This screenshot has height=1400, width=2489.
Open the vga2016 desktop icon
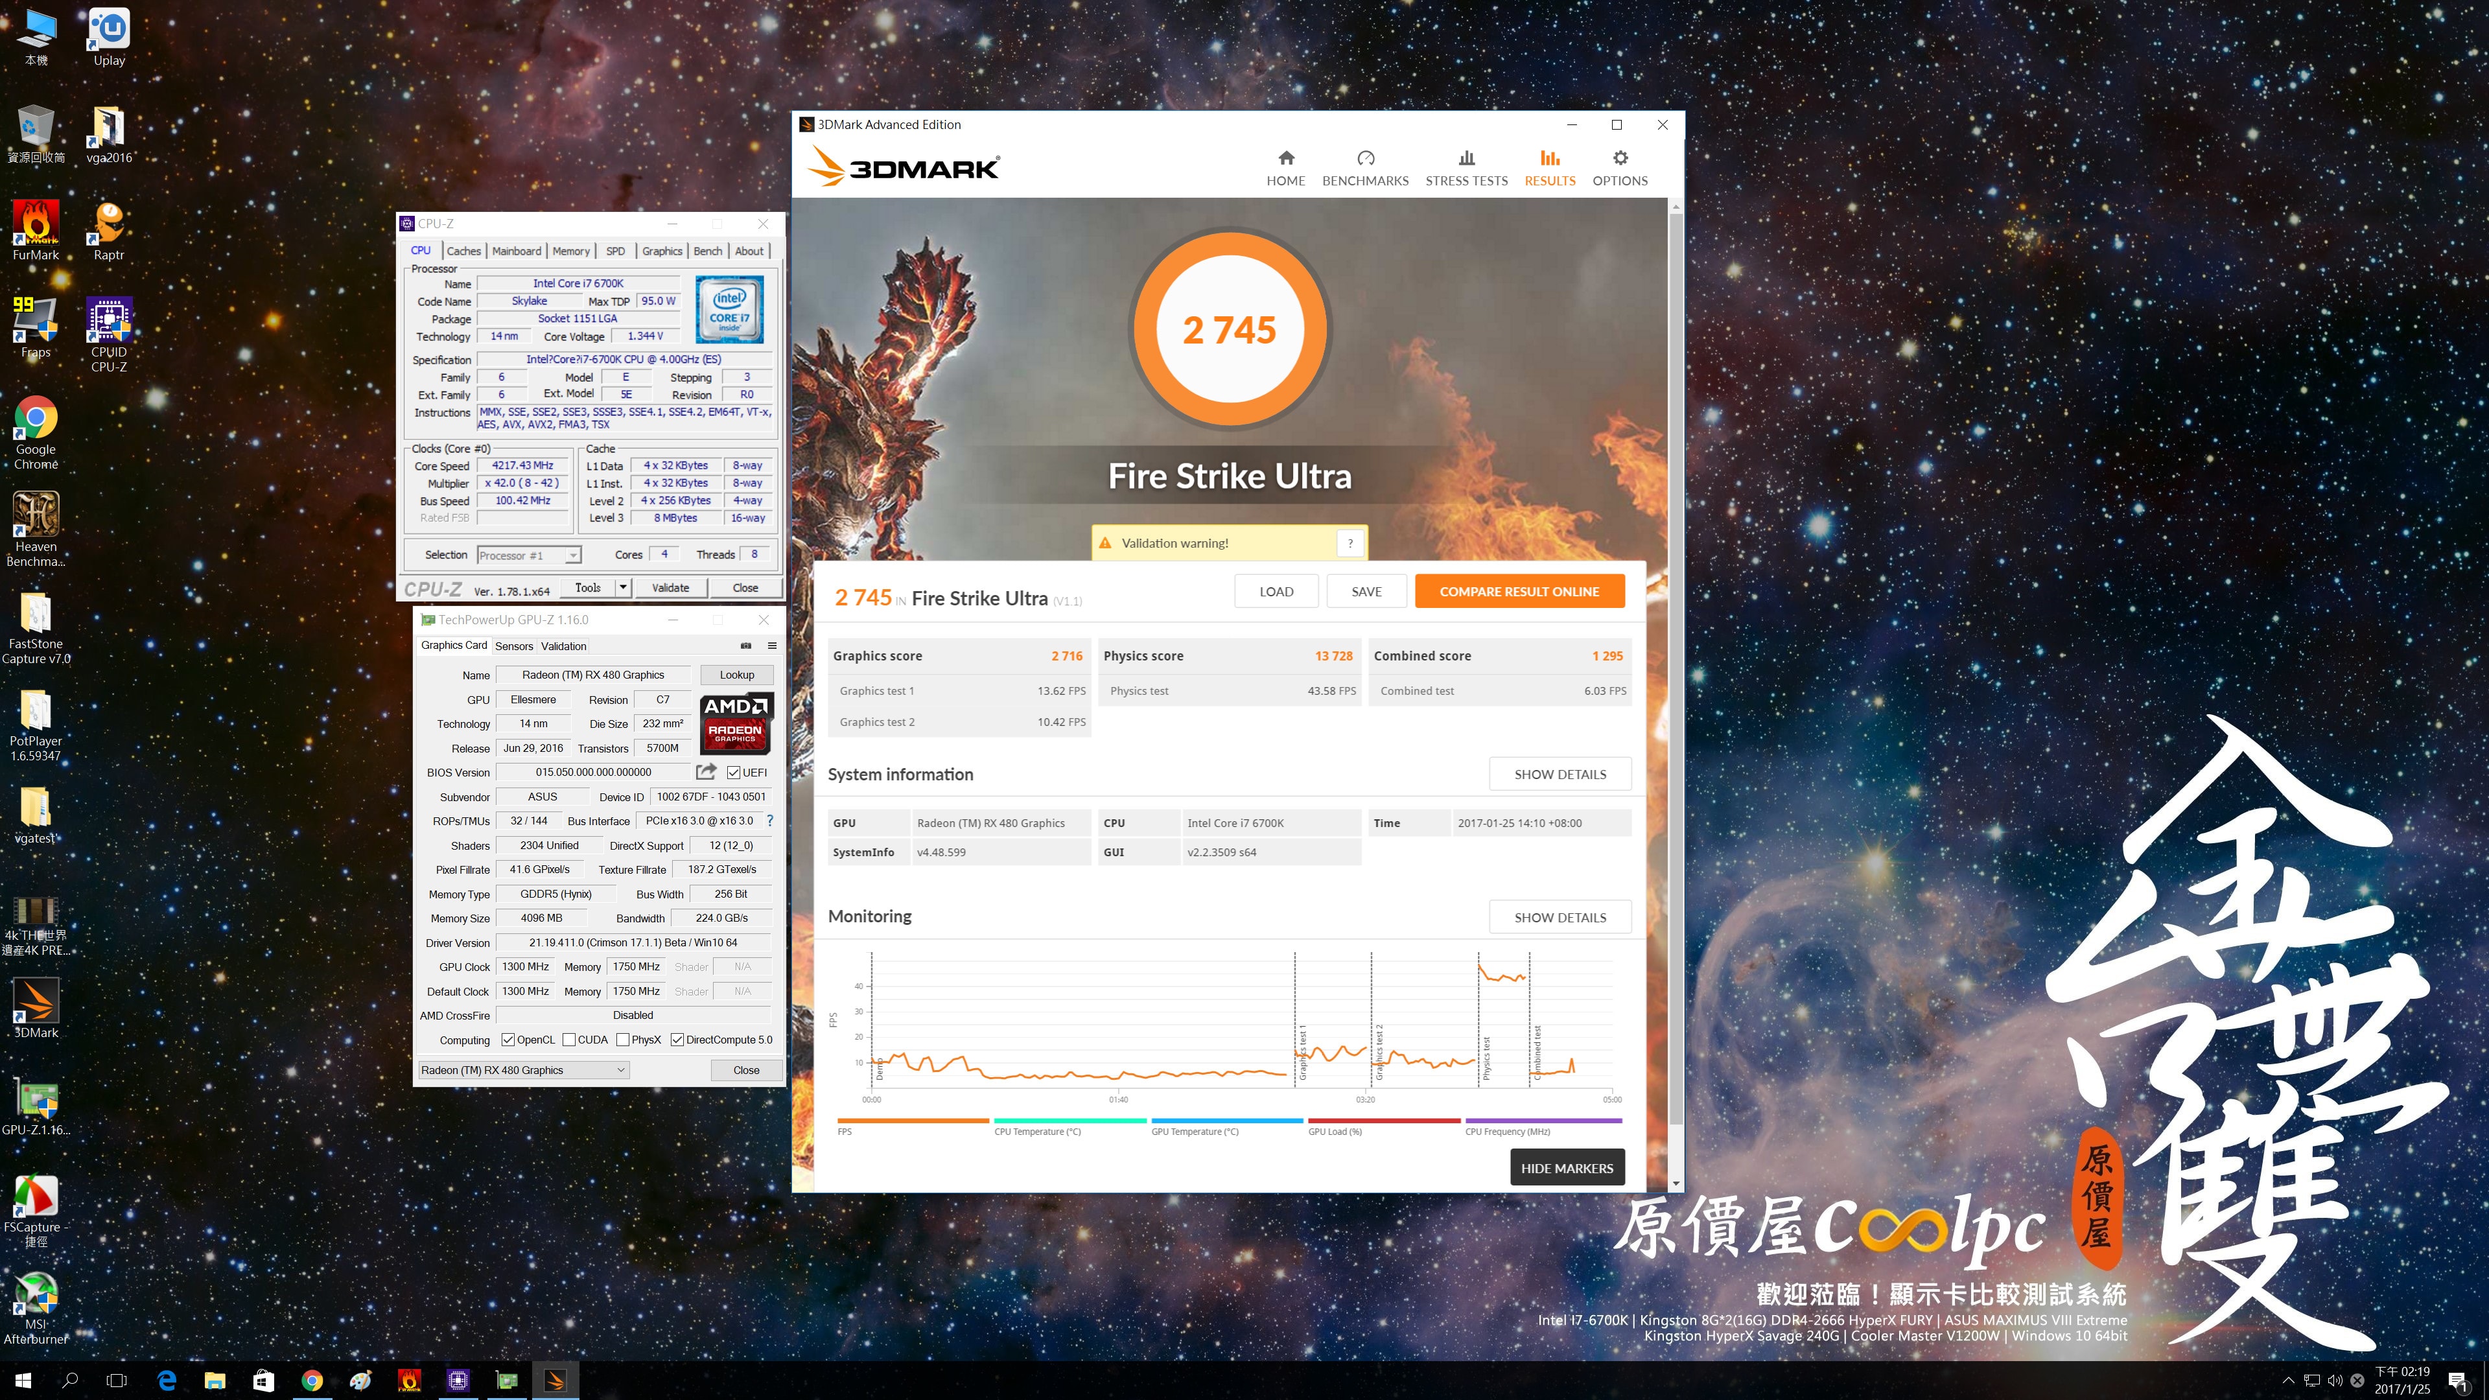click(109, 134)
